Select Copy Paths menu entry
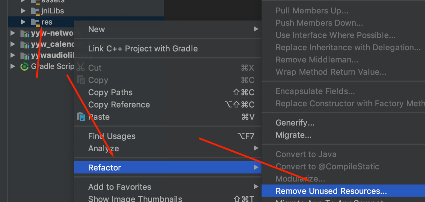 [x=110, y=92]
